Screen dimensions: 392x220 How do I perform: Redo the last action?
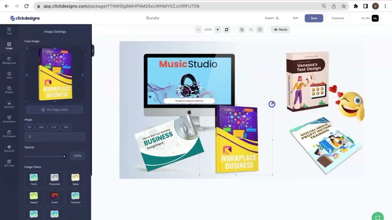(251, 30)
